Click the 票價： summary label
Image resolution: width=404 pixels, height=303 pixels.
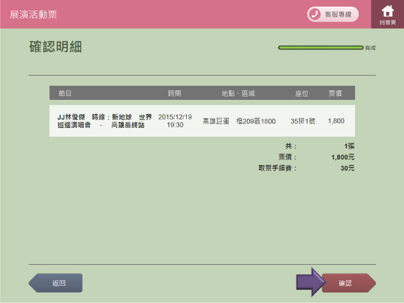coord(287,157)
